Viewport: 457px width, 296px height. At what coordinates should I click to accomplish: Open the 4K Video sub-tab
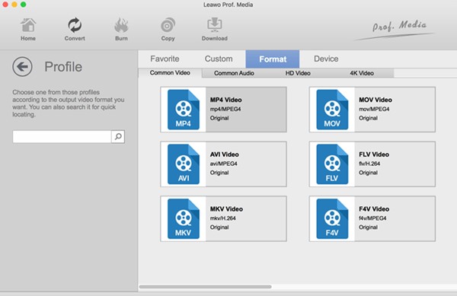coord(362,73)
